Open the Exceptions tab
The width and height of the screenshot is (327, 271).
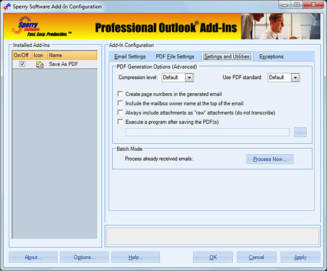coord(271,57)
